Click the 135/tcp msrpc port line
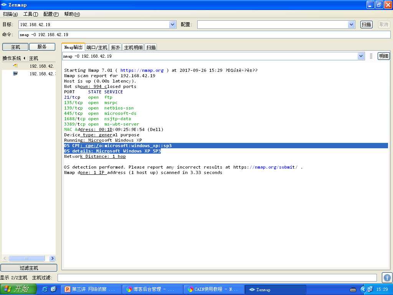Screen dimensions: 393x295 click(91, 103)
